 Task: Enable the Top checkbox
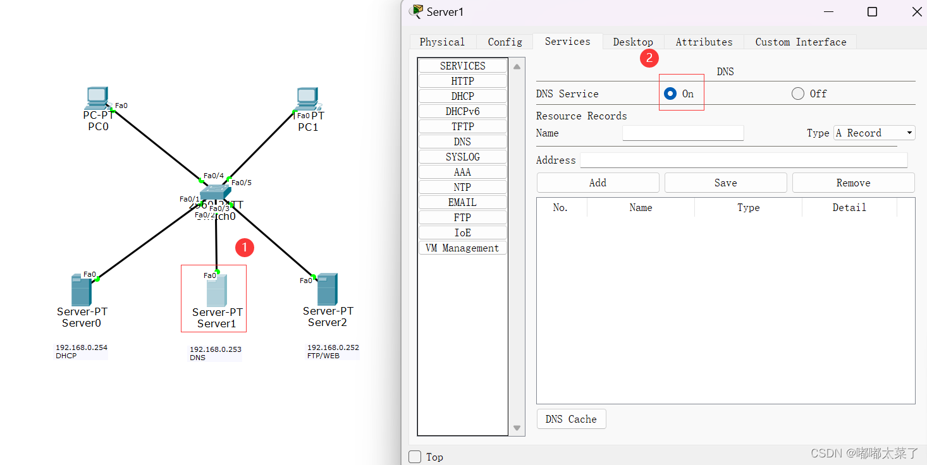[415, 457]
